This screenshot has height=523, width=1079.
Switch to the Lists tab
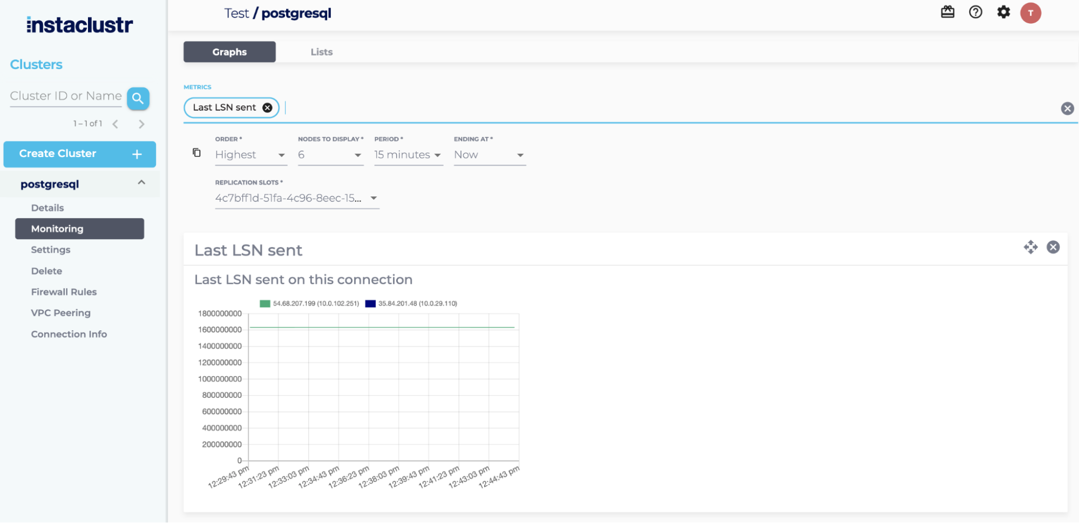(x=321, y=52)
